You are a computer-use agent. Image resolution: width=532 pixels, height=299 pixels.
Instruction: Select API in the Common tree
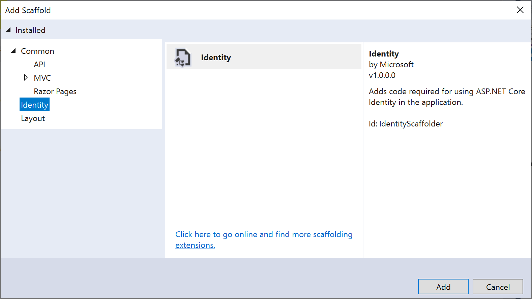pyautogui.click(x=39, y=64)
